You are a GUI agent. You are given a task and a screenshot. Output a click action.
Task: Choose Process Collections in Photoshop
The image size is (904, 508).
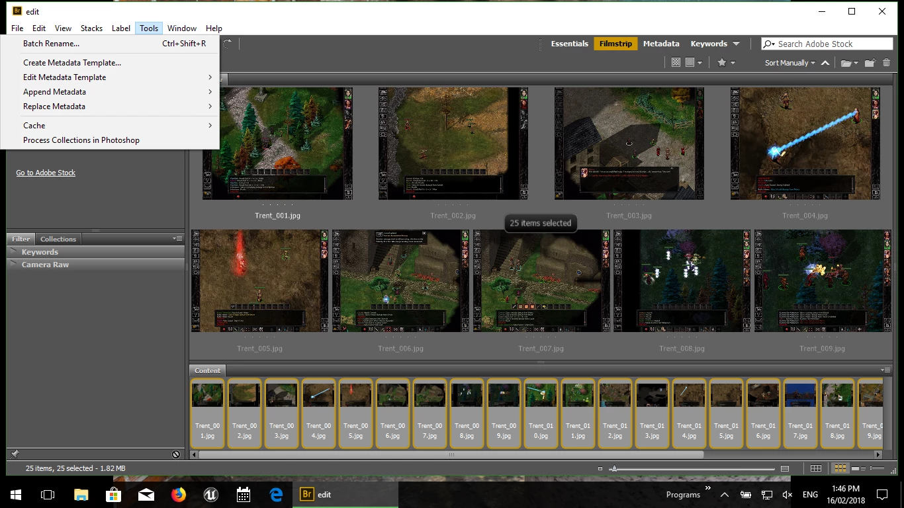(110, 140)
